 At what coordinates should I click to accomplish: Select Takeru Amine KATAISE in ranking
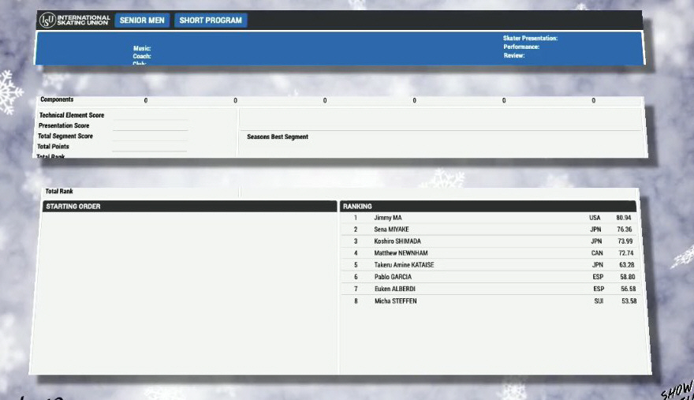point(404,265)
